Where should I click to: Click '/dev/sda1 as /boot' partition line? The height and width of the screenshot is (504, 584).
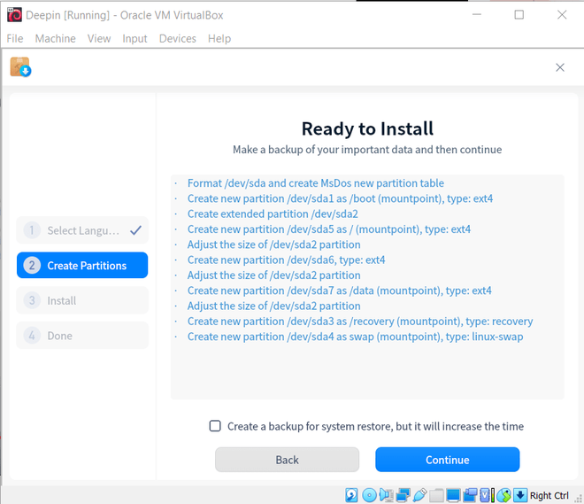click(340, 198)
